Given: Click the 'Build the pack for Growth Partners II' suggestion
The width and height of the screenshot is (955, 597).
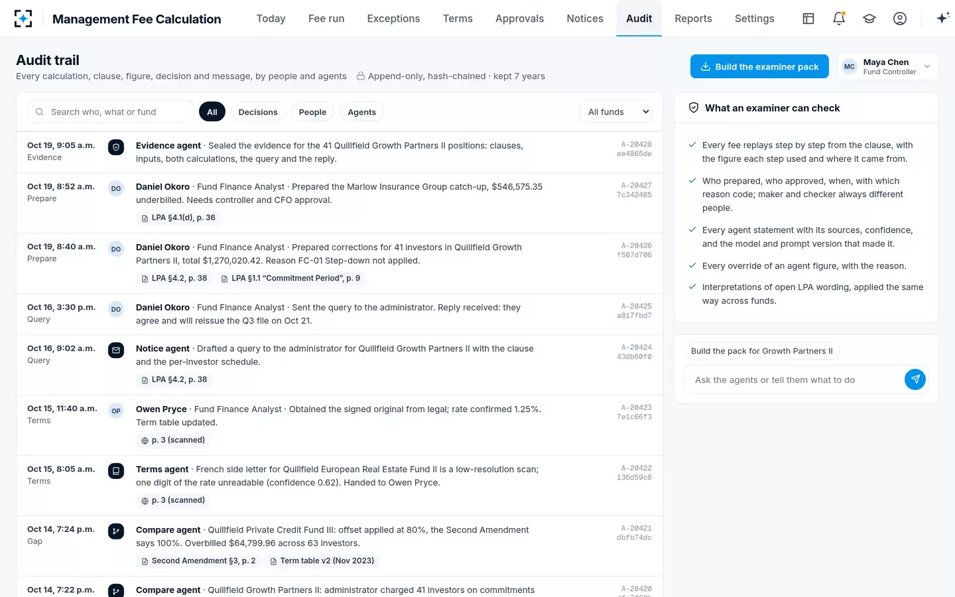Looking at the screenshot, I should pyautogui.click(x=762, y=351).
